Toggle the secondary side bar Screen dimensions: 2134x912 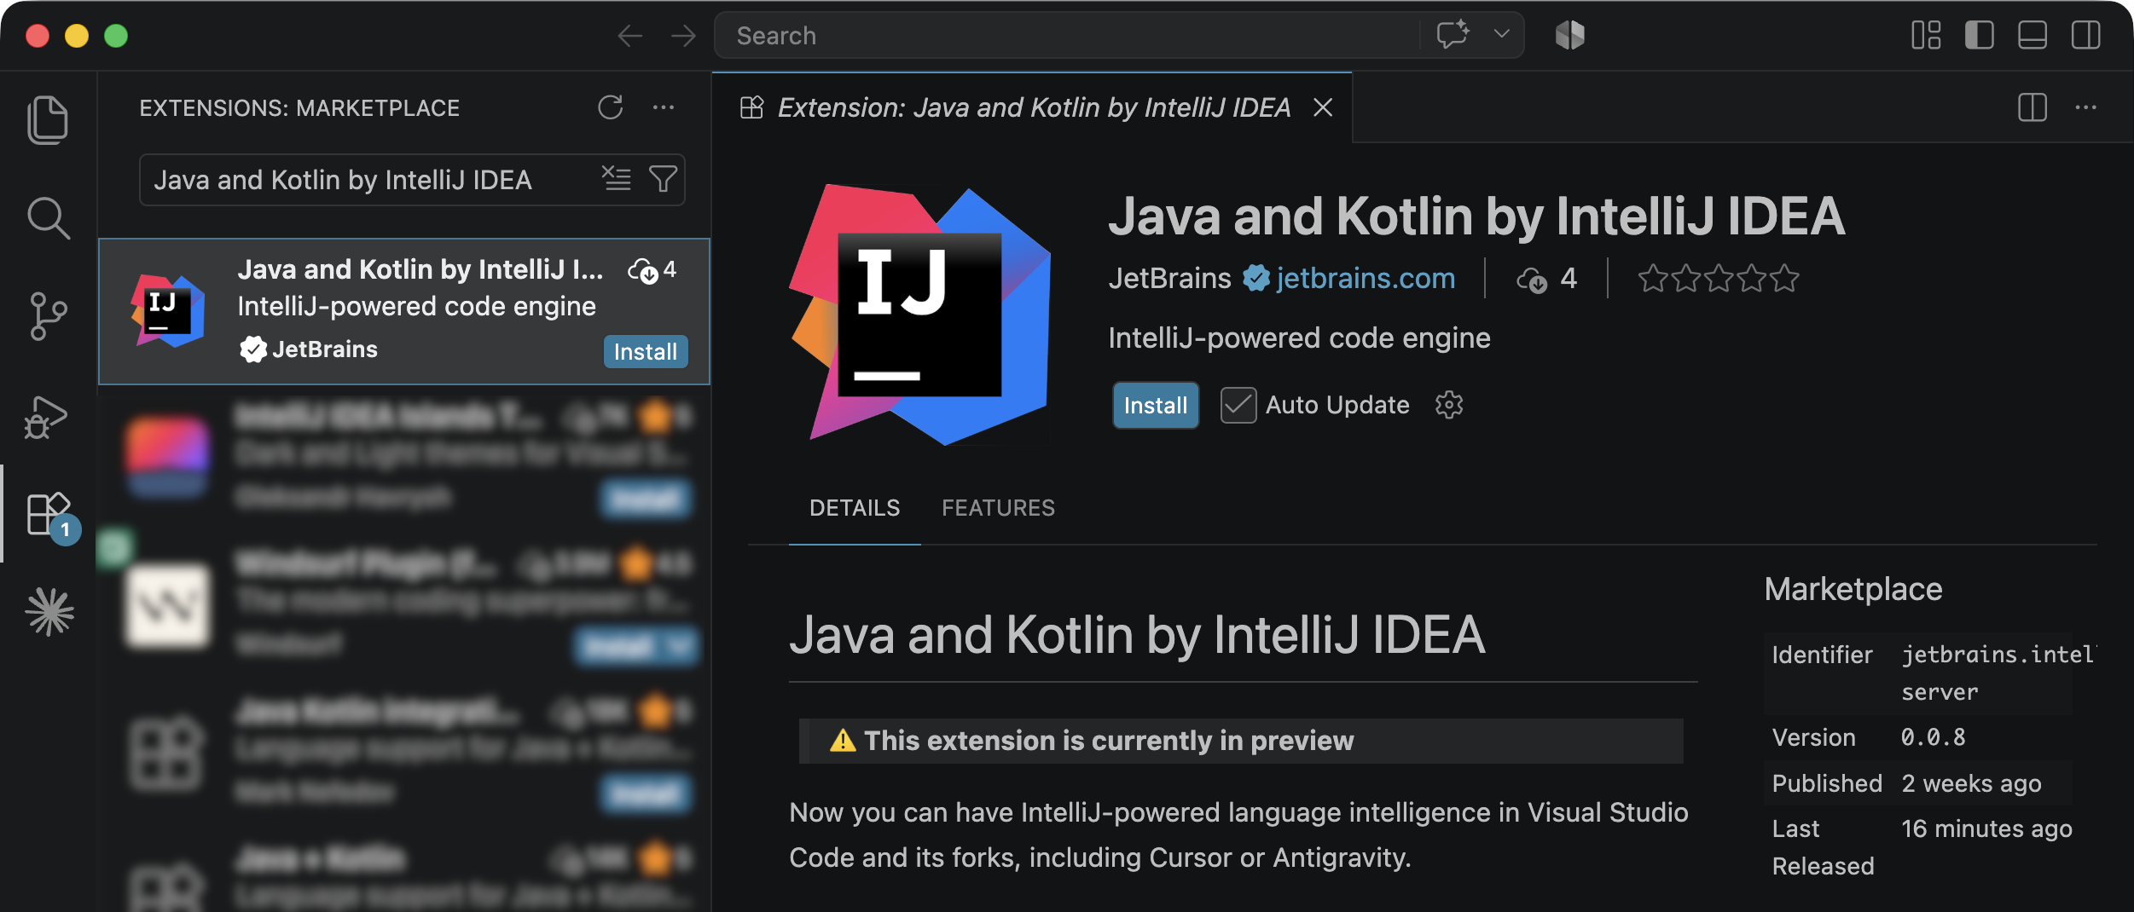[2085, 35]
